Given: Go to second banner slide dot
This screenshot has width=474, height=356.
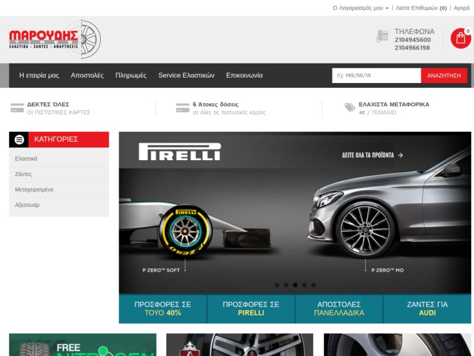Looking at the screenshot, I should (286, 285).
